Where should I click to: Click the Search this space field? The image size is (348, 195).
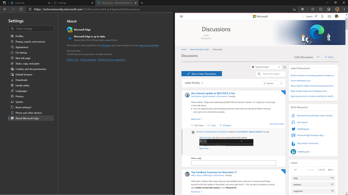[271, 74]
